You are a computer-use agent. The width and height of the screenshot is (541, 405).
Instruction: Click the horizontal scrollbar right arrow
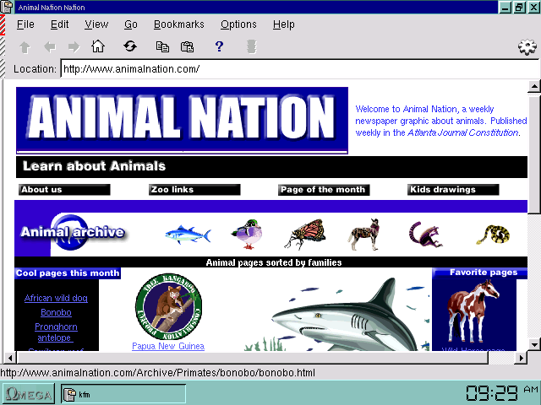(521, 358)
